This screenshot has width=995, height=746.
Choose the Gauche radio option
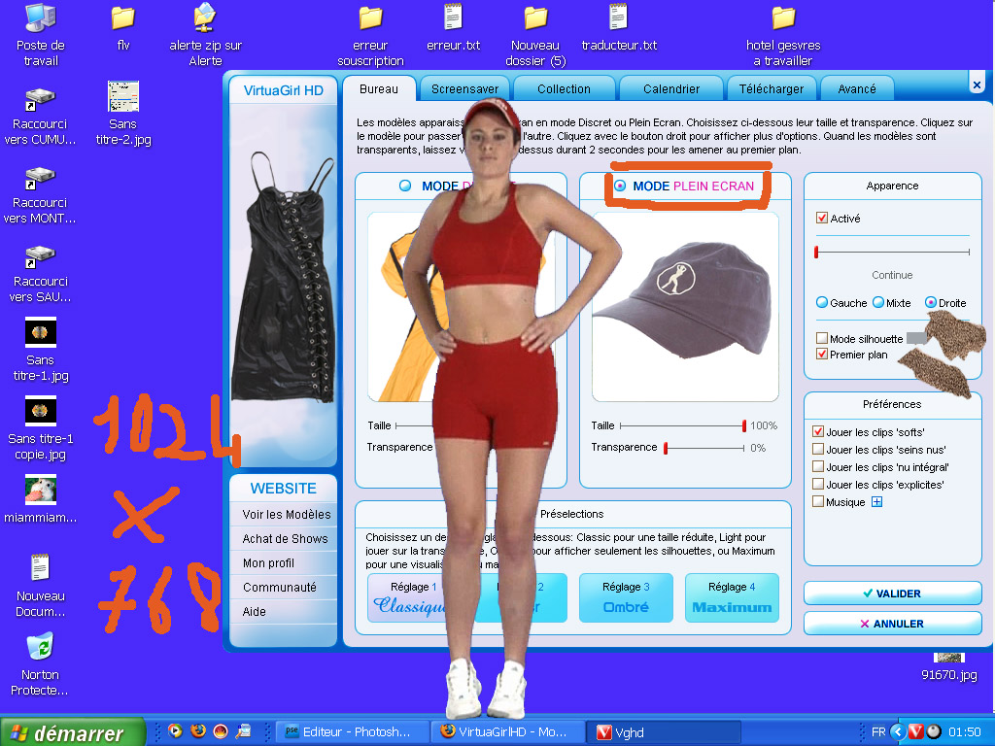pyautogui.click(x=822, y=303)
